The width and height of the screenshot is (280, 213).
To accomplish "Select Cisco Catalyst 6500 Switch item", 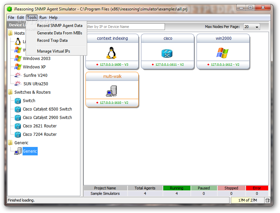I will (47, 109).
